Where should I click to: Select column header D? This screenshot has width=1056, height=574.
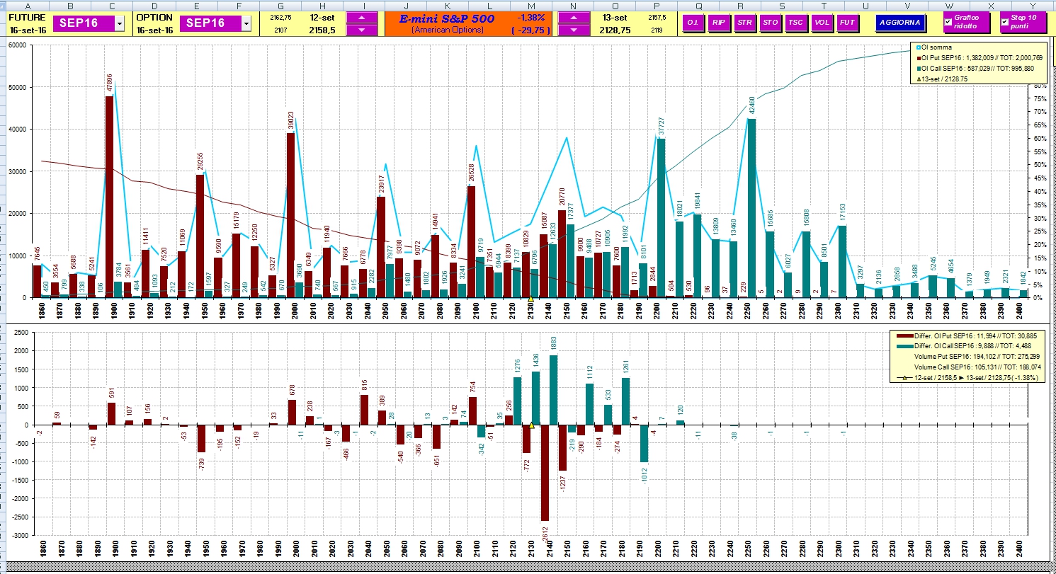[x=154, y=6]
